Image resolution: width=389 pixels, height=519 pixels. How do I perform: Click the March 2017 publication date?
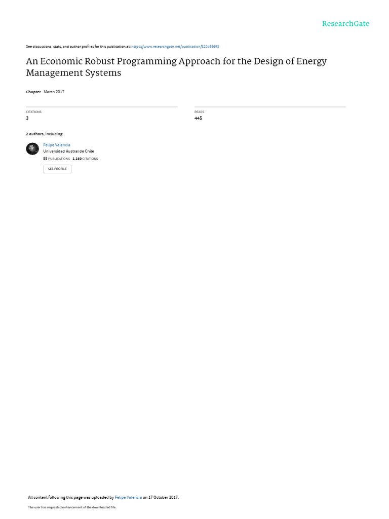point(54,92)
